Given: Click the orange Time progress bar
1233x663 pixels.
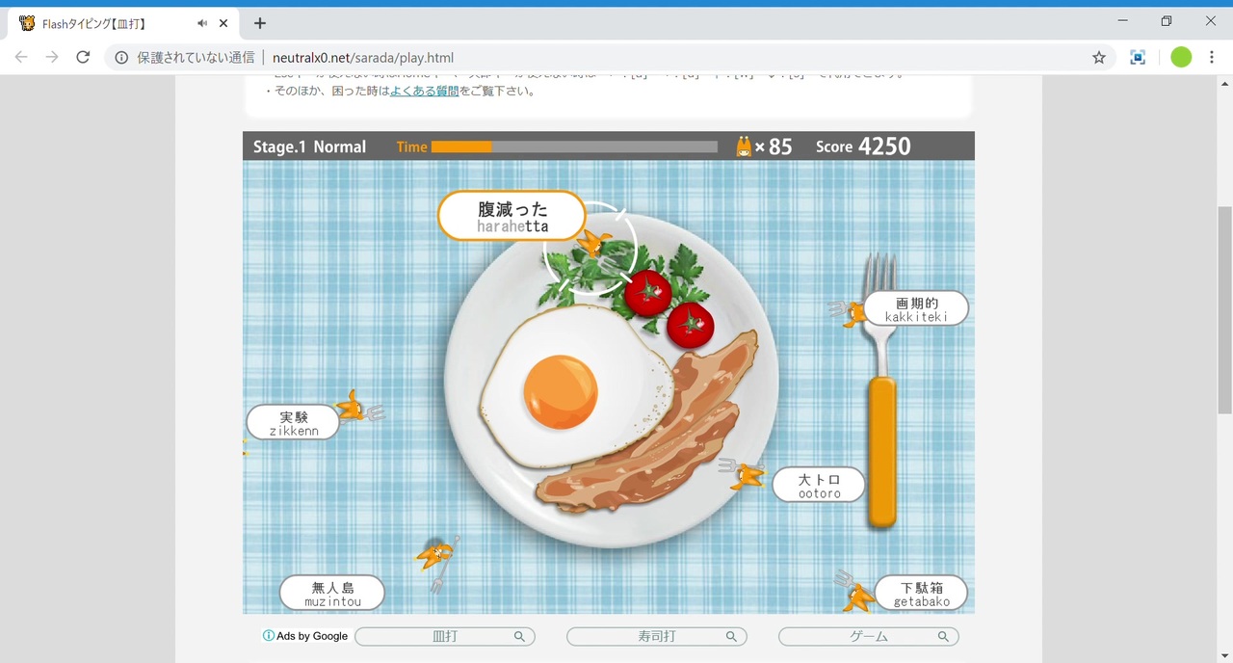Looking at the screenshot, I should point(460,146).
